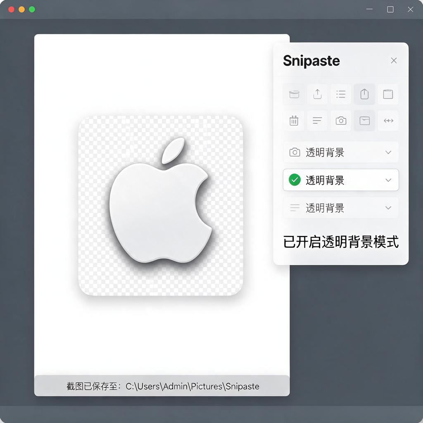
Task: Maximize the window using the square button
Action: (390, 10)
